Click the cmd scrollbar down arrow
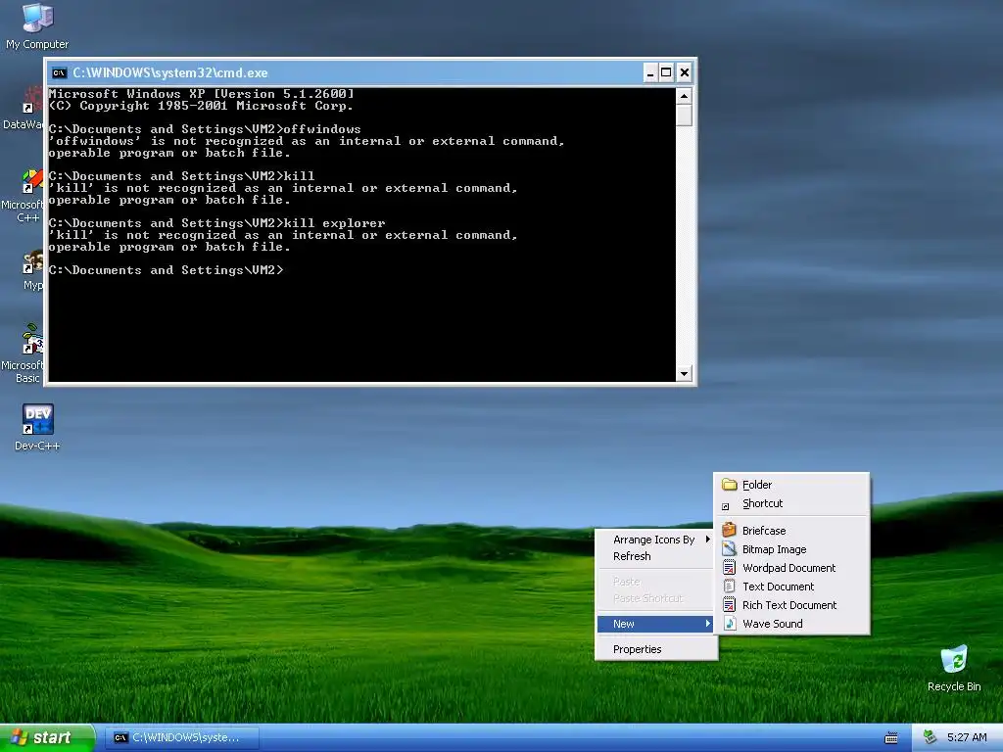 684,373
